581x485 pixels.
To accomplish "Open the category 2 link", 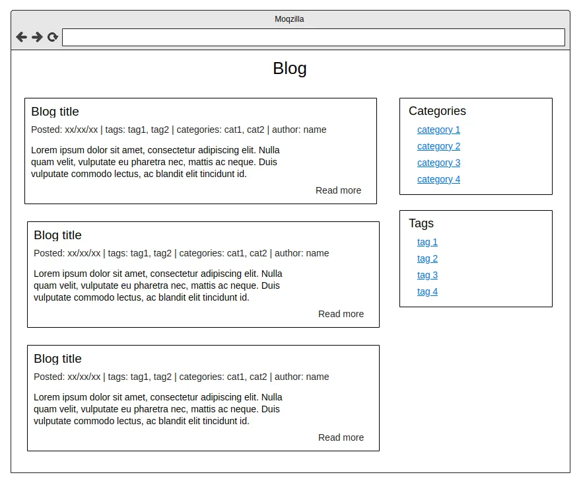I will (438, 146).
